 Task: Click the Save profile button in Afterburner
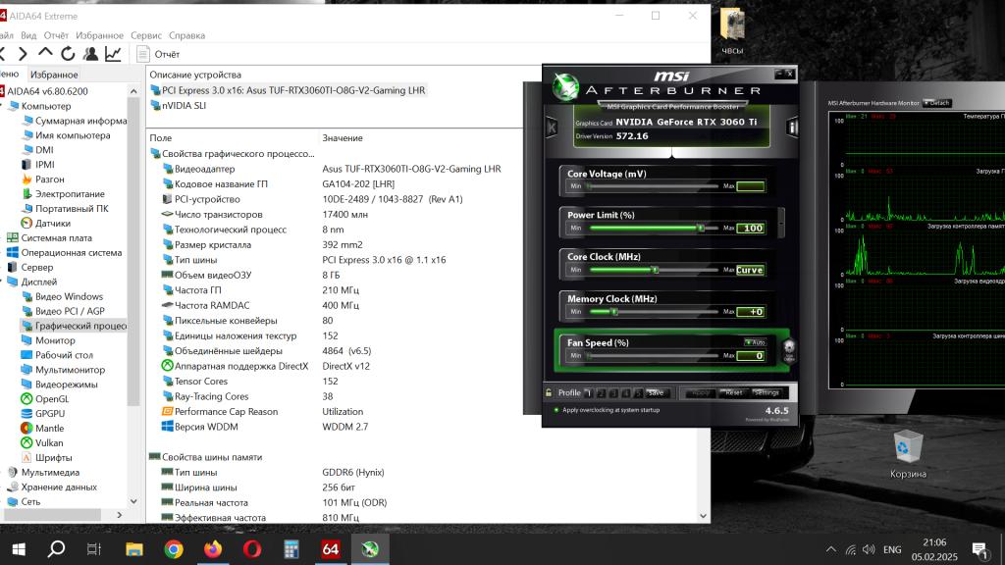656,392
